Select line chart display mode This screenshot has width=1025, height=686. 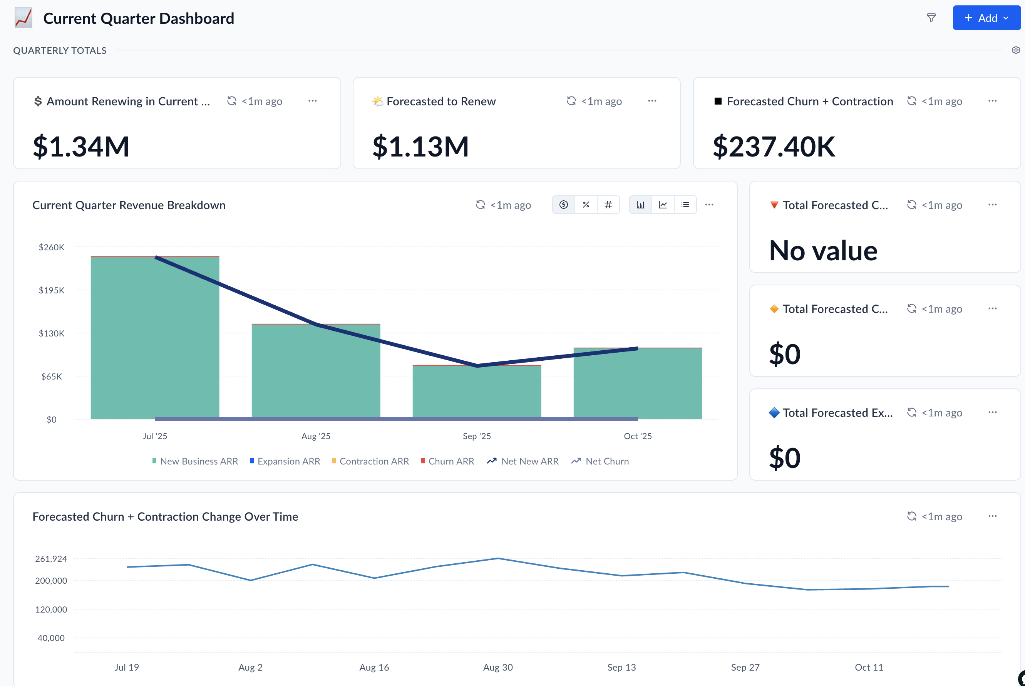663,205
